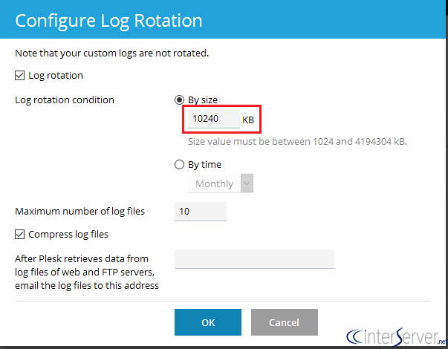This screenshot has height=349, width=448.
Task: Click the 'Maximum number of log files' label
Action: (x=80, y=212)
